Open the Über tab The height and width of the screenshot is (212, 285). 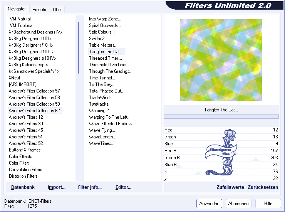57,10
